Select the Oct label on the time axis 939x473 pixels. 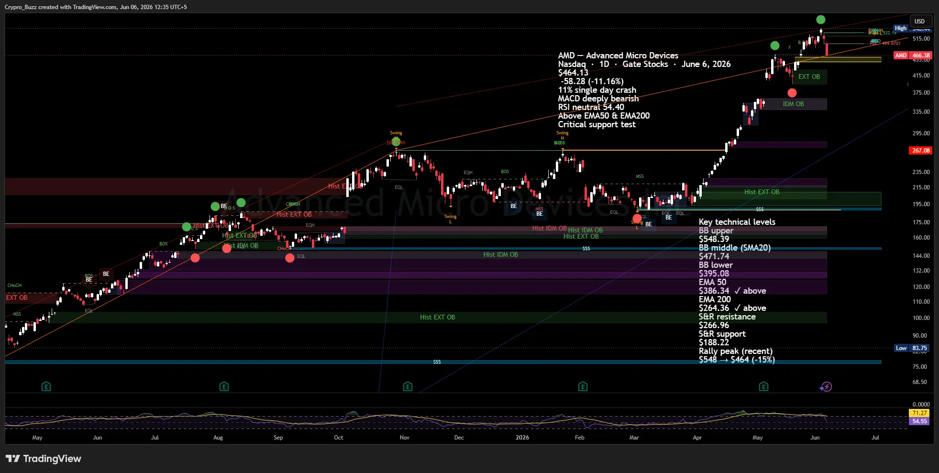point(339,438)
